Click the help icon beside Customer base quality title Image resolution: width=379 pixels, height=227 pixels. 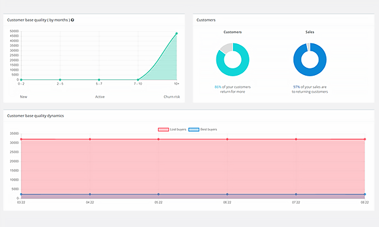(x=72, y=20)
